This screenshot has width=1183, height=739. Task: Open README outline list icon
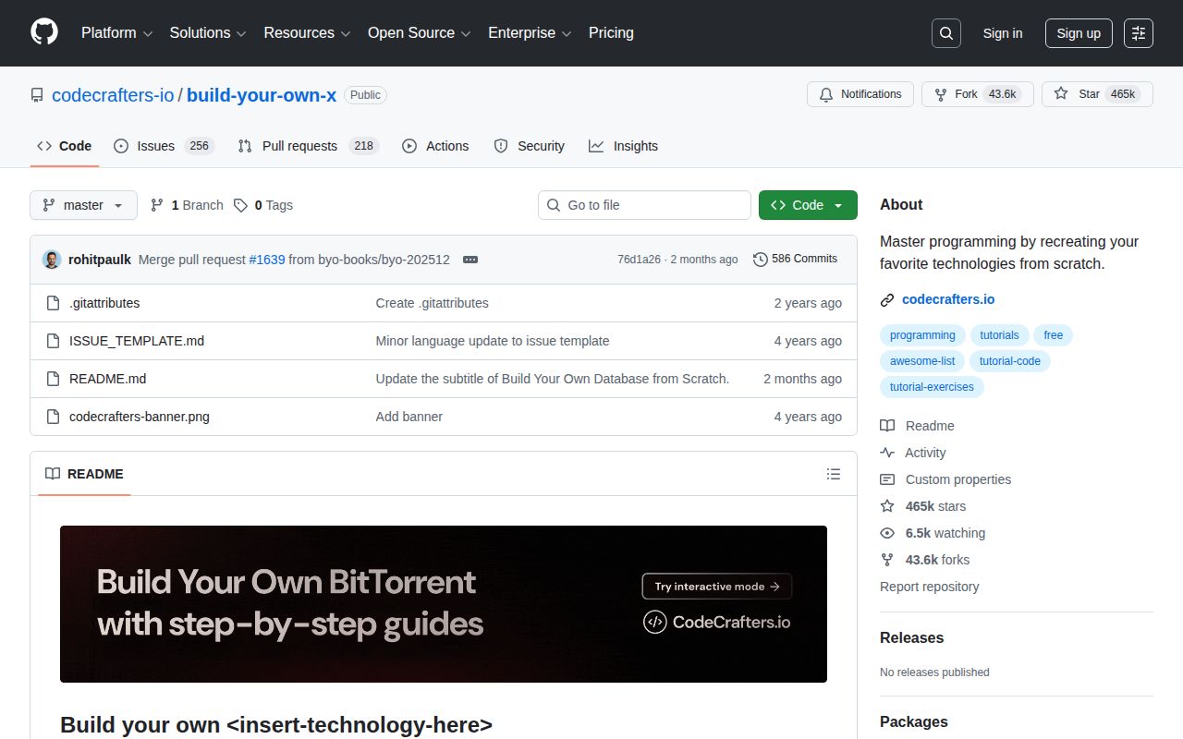coord(833,474)
